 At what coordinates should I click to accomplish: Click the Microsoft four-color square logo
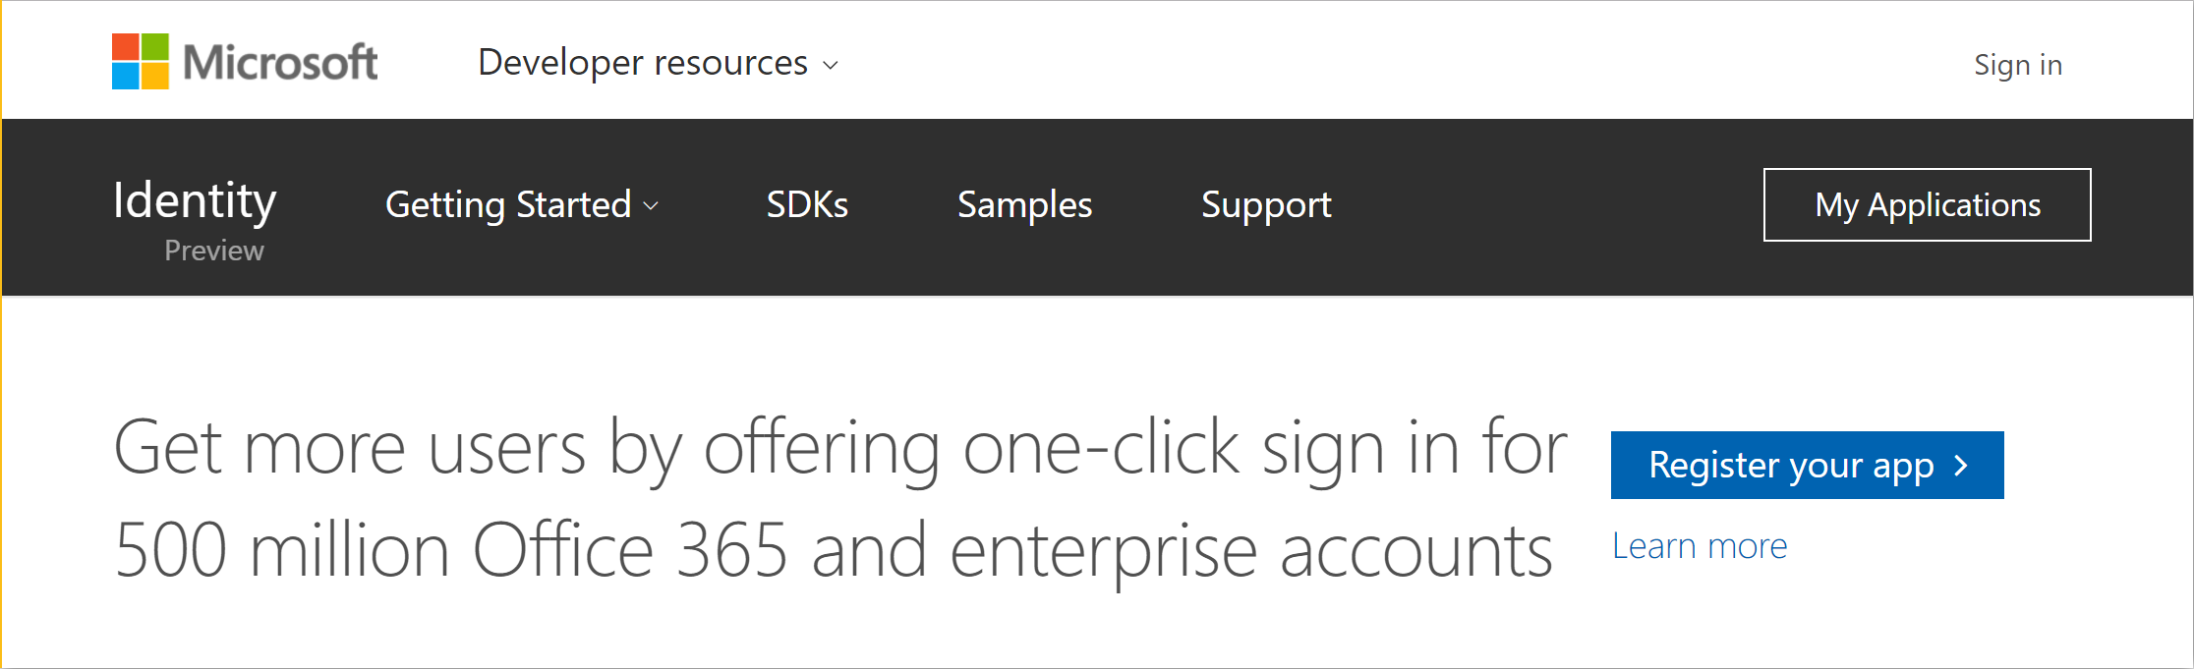141,62
